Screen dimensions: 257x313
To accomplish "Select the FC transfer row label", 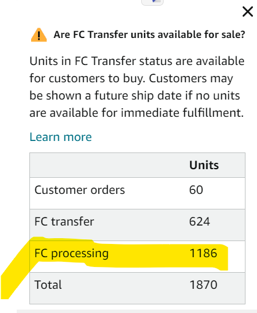I will coord(64,222).
